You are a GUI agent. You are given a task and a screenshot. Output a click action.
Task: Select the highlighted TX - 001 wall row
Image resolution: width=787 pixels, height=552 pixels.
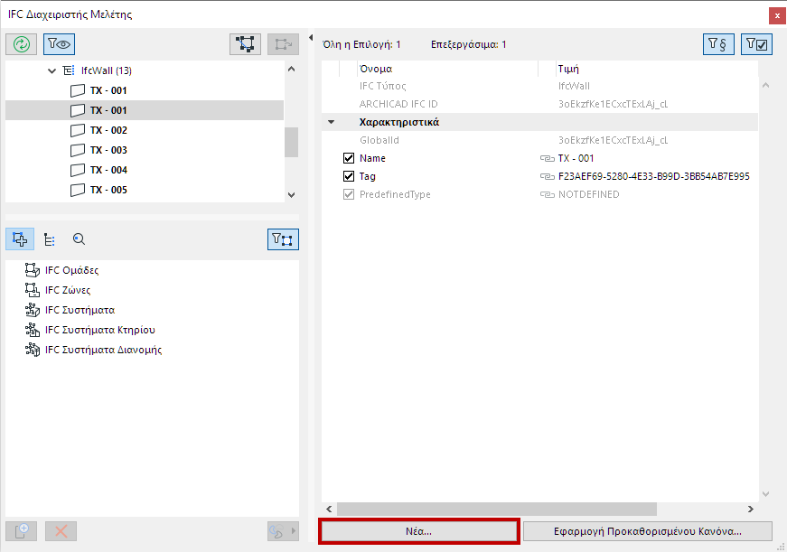pos(145,110)
